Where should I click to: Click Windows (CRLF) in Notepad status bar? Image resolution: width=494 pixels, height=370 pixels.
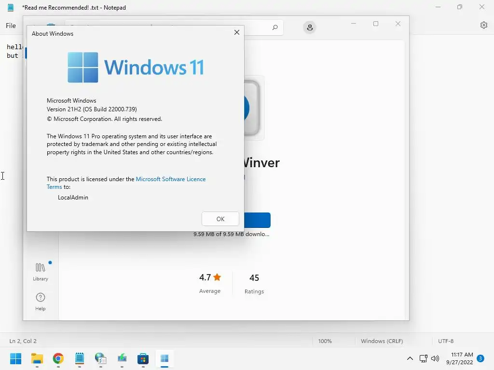click(382, 341)
